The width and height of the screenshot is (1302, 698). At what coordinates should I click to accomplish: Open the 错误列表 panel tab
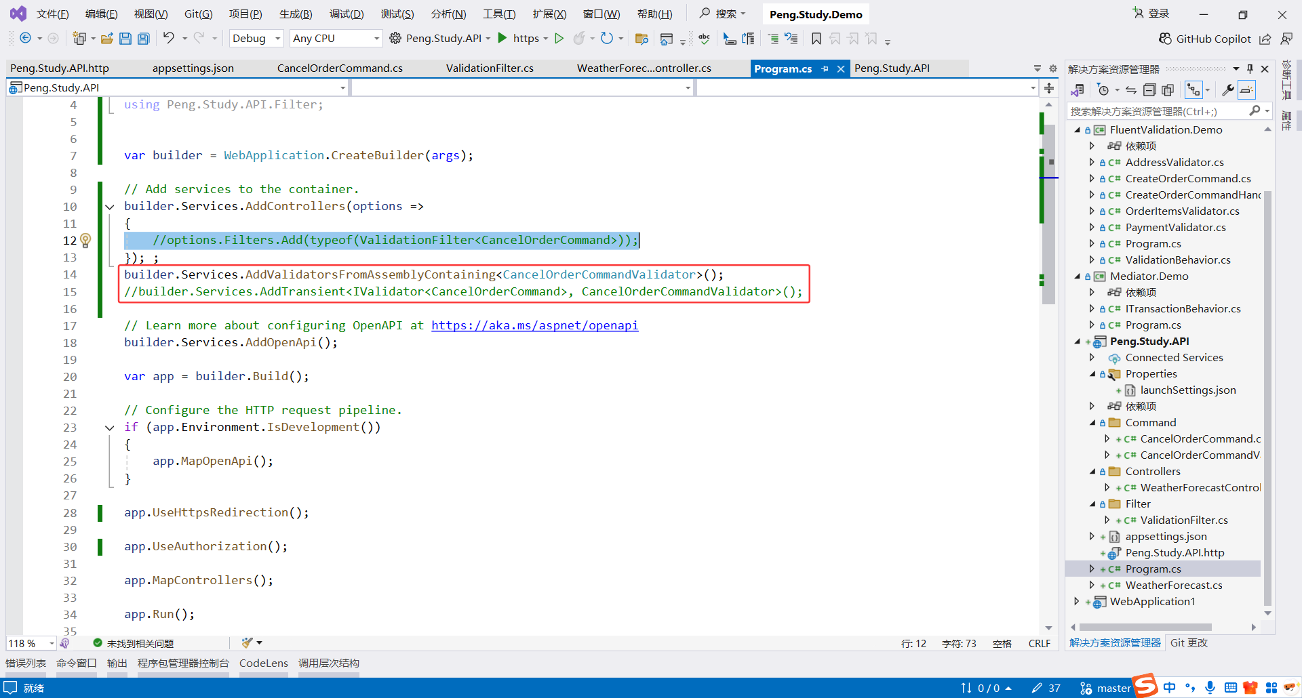click(x=26, y=663)
